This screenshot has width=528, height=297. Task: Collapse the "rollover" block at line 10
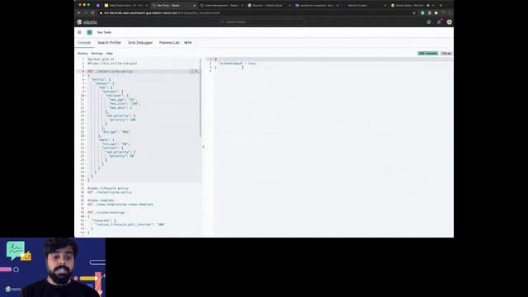85,96
